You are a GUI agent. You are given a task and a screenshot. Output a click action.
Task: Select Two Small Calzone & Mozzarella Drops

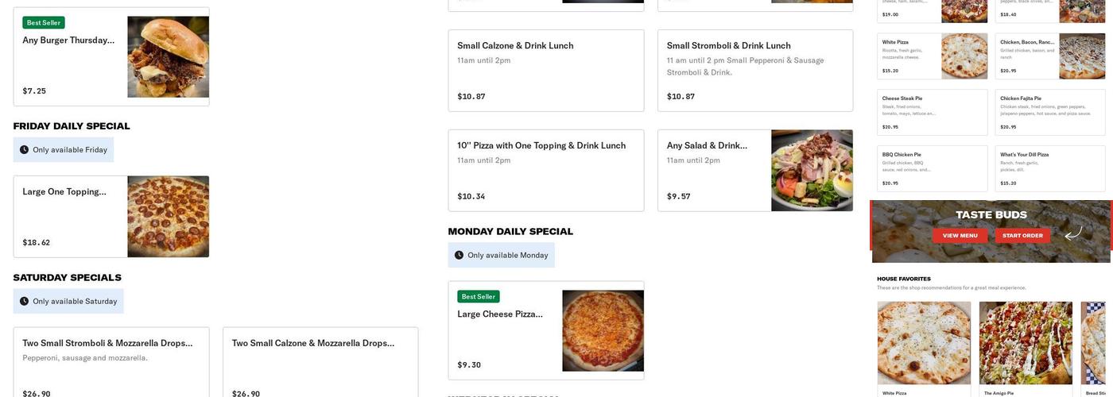pyautogui.click(x=320, y=362)
